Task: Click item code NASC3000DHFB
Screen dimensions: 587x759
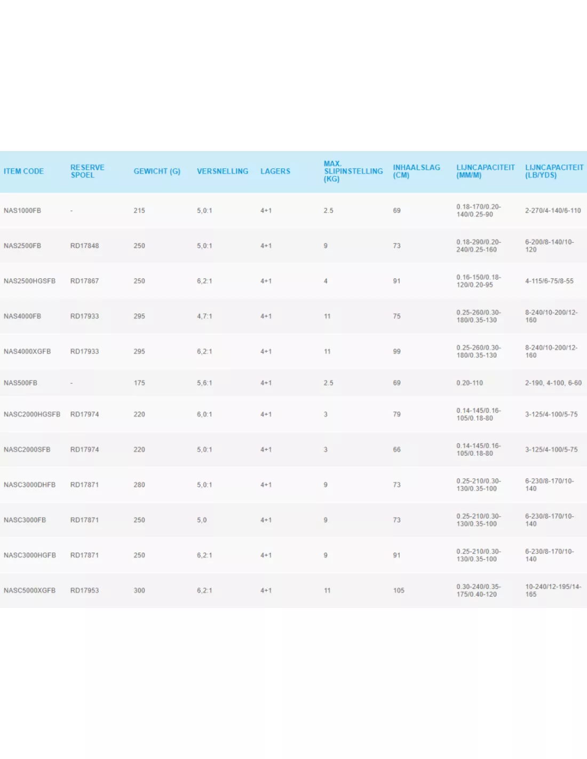Action: (x=29, y=485)
